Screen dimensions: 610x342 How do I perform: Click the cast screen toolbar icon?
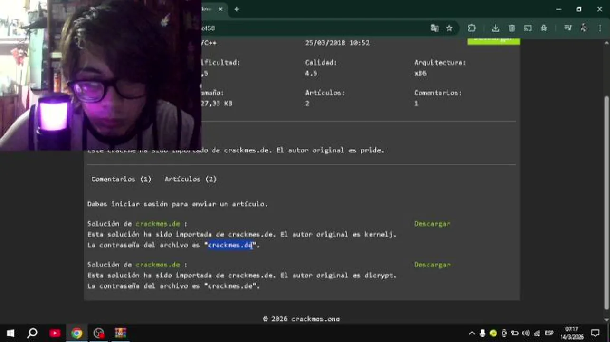tap(528, 28)
